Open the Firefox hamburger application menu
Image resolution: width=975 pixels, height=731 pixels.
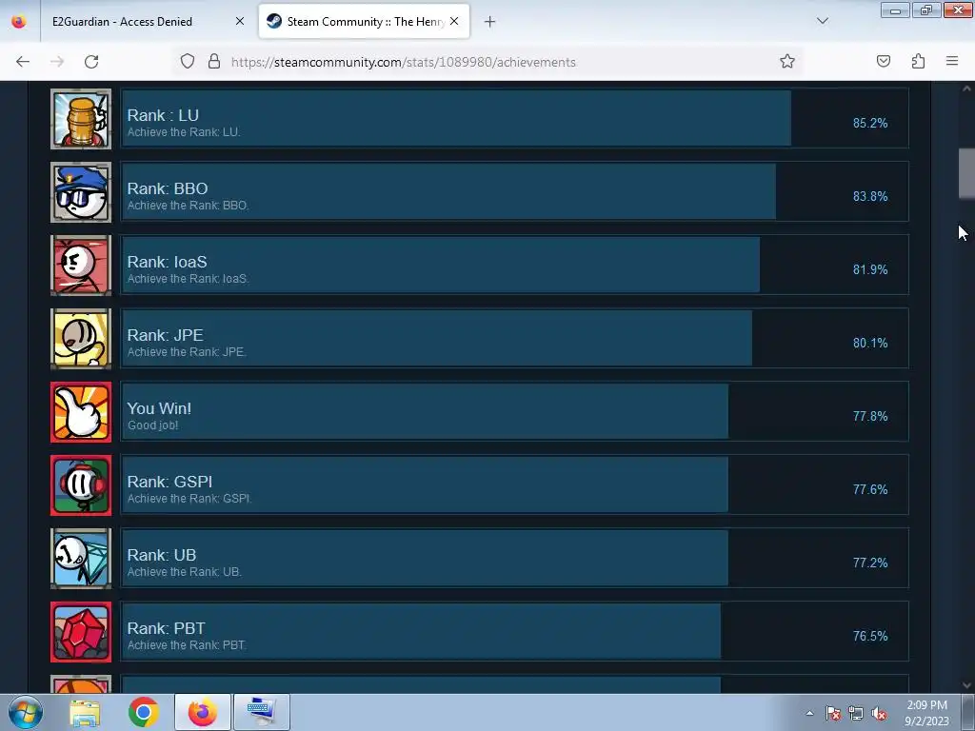pyautogui.click(x=952, y=62)
